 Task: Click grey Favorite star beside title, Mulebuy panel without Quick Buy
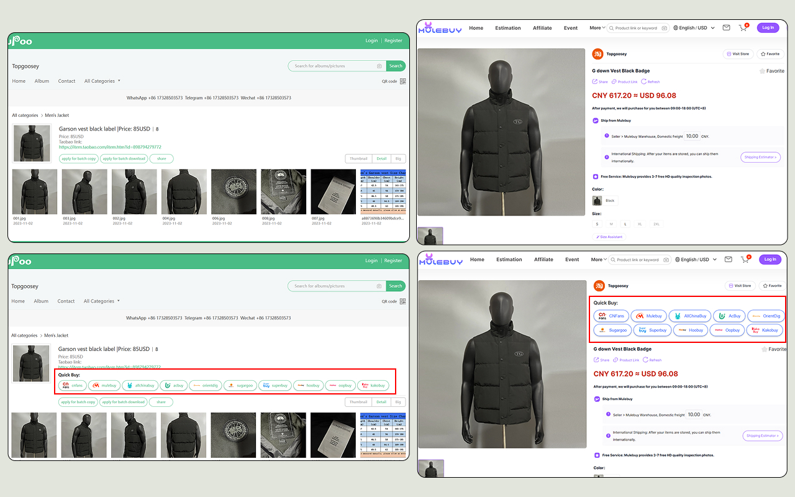tap(763, 71)
